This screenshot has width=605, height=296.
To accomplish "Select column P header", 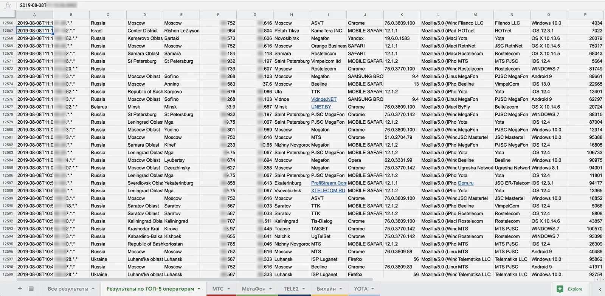I will pos(585,15).
